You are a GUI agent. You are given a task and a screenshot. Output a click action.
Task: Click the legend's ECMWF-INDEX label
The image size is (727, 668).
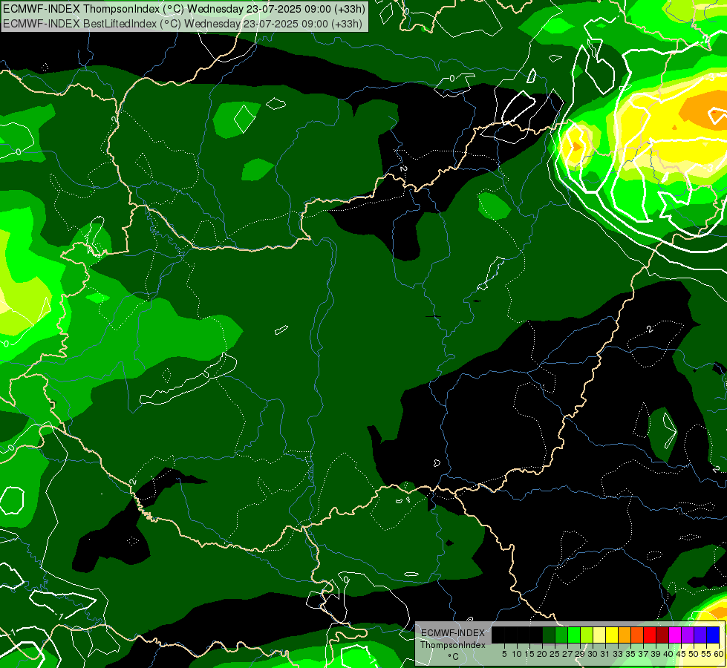coord(453,633)
